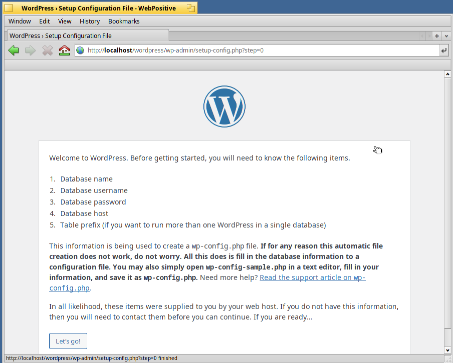Click the 'Database username' list item
Screen dimensions: 453x363
94,190
